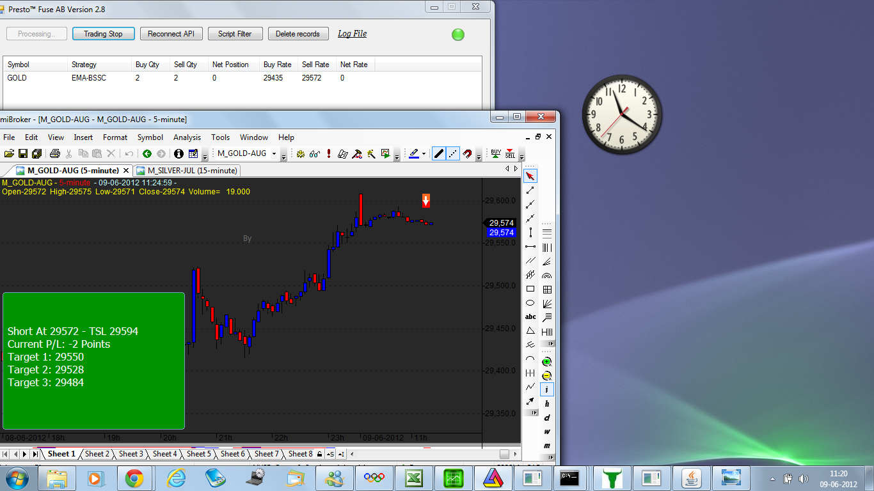The image size is (874, 491).
Task: Toggle the dotted line style button
Action: pos(452,153)
